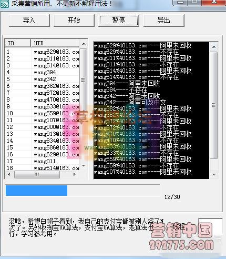Click the list's scroll up arrow
The image size is (226, 259).
point(84,44)
